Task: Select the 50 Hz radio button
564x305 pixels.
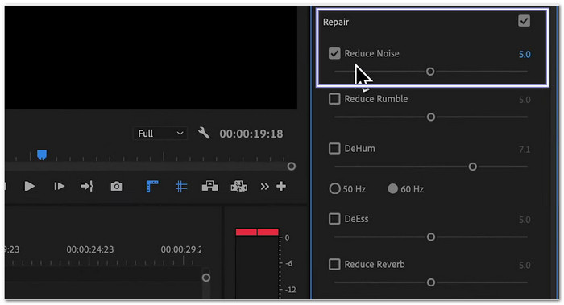Action: tap(334, 188)
